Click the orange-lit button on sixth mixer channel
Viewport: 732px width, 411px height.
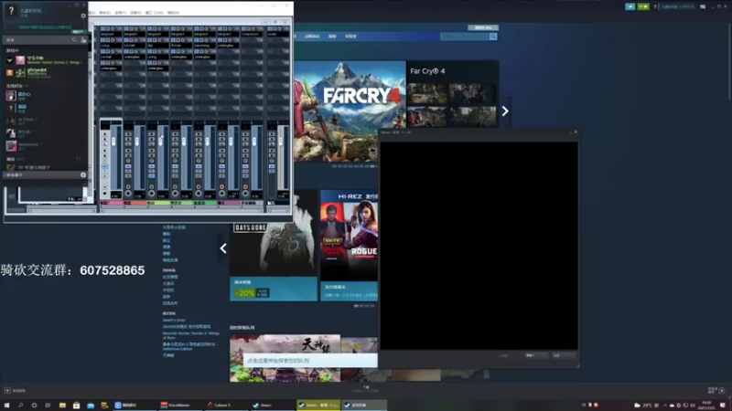[x=221, y=187]
